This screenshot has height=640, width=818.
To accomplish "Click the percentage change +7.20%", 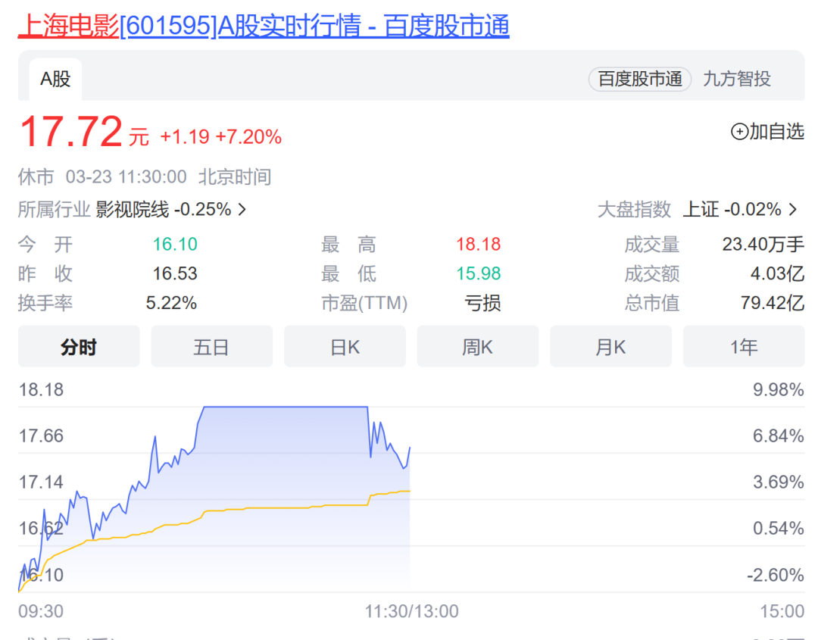I will click(248, 136).
